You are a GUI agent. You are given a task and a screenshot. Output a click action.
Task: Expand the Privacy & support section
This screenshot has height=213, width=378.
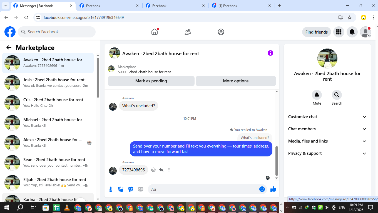point(327,153)
